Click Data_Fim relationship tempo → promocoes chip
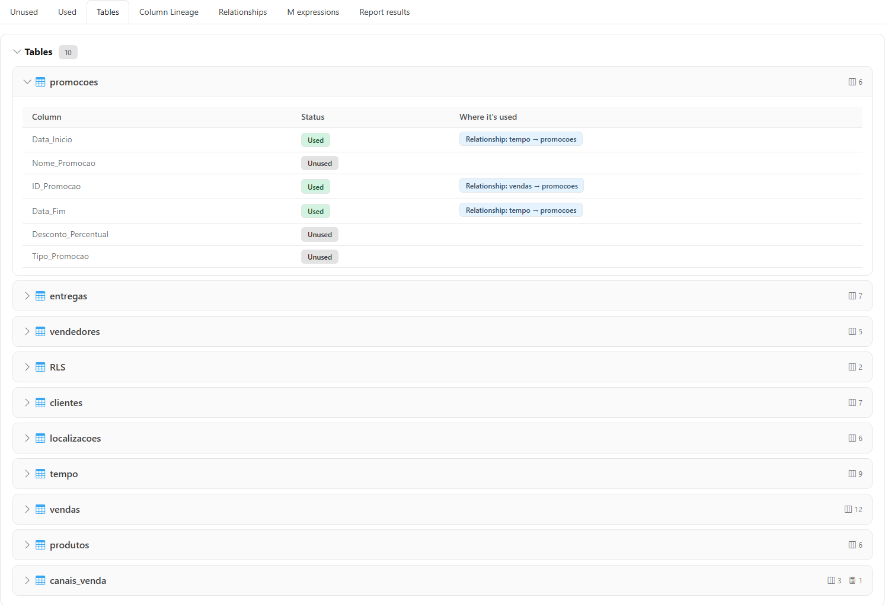The height and width of the screenshot is (607, 885). coord(521,210)
